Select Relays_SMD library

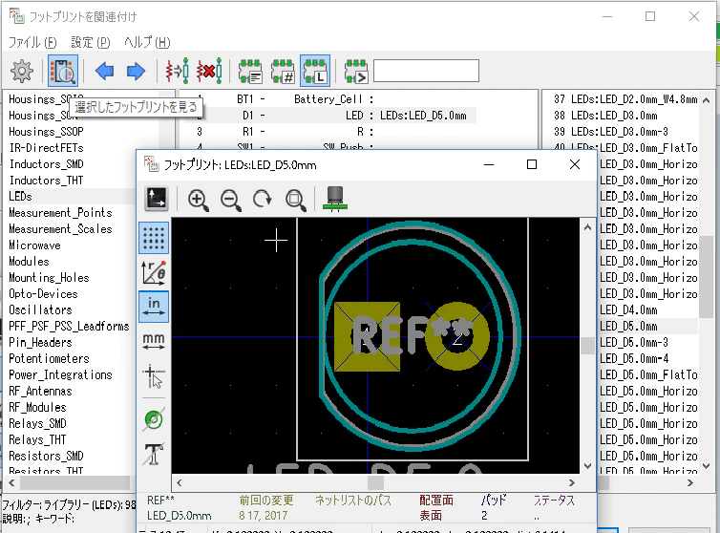coord(37,424)
